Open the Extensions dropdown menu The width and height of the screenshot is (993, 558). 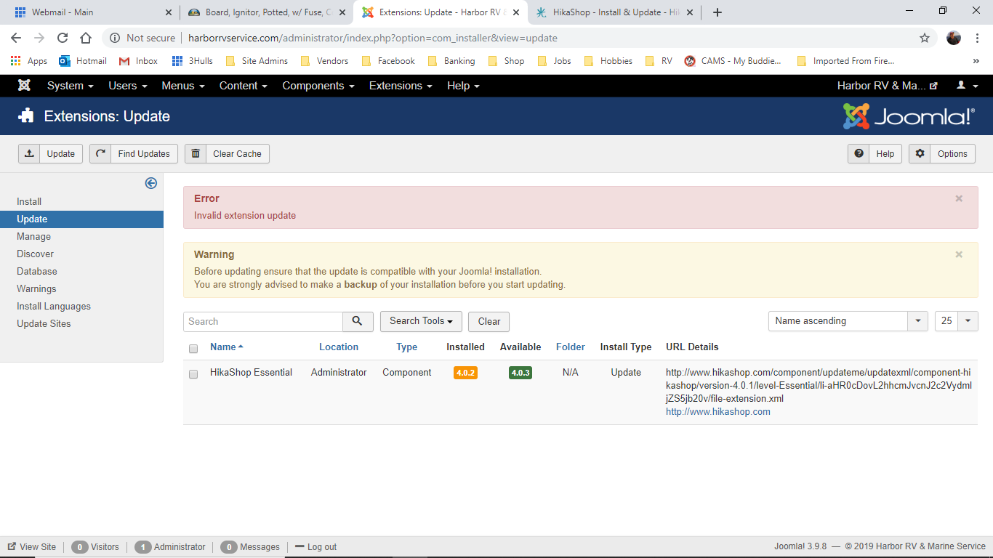click(401, 86)
